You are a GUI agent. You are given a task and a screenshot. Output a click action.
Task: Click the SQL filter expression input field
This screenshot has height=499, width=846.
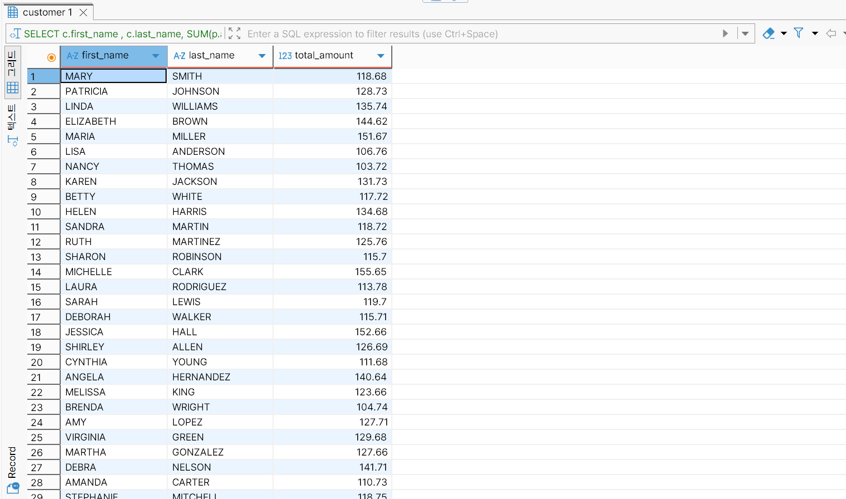(479, 34)
